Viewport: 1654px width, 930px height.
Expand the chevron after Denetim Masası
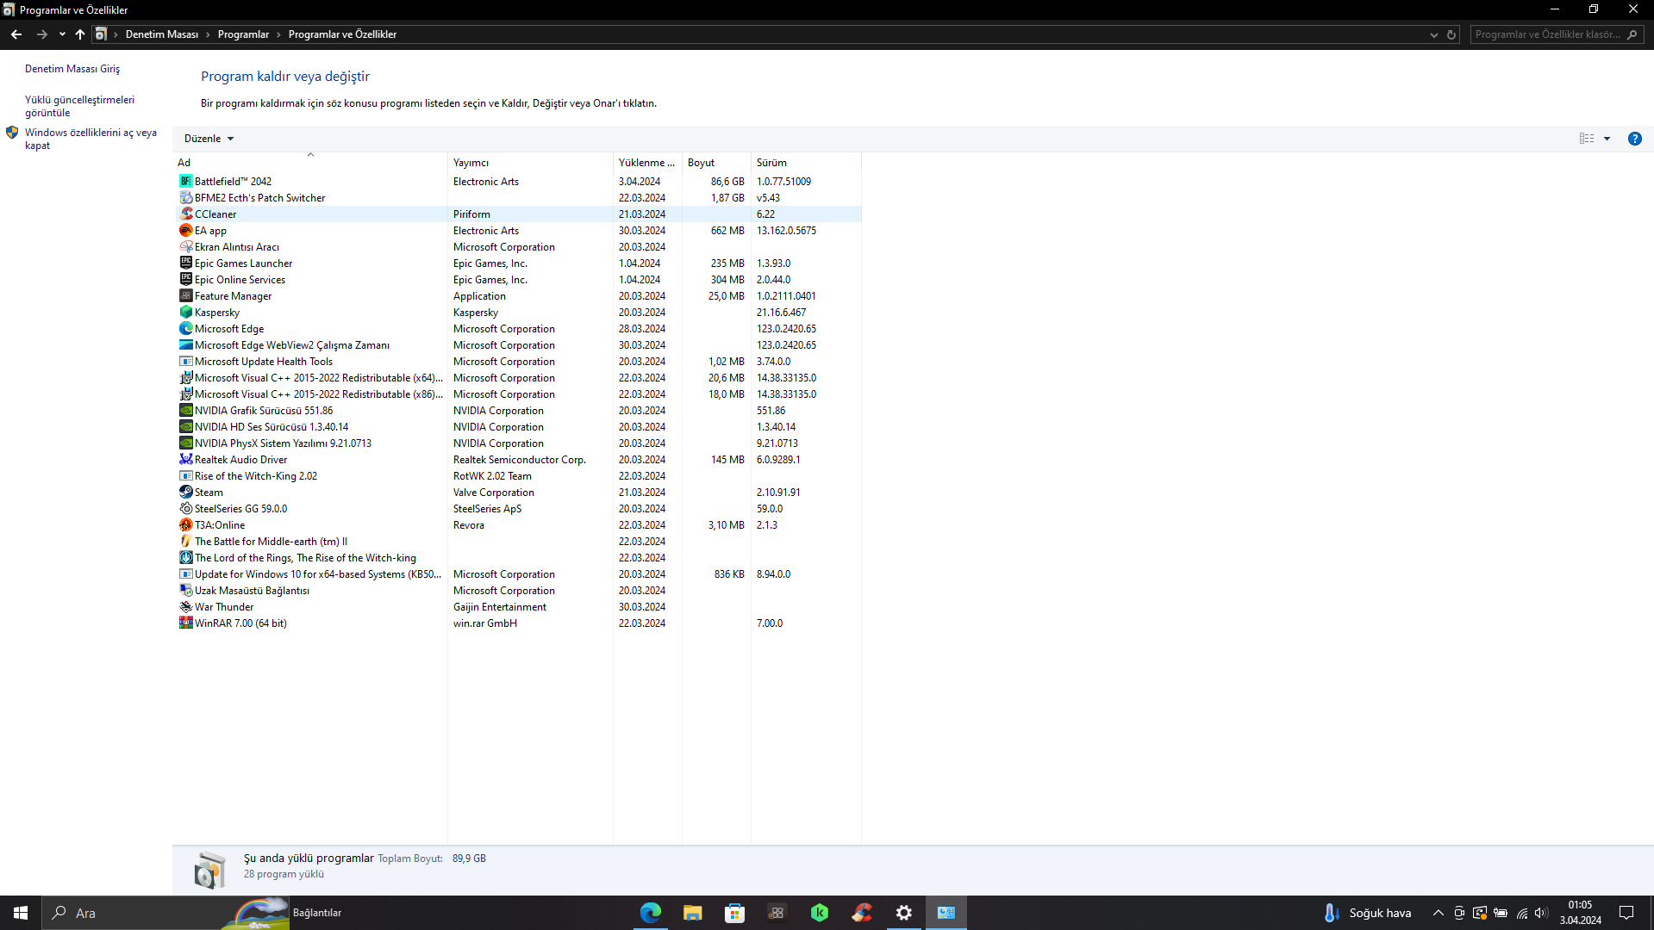[x=208, y=34]
